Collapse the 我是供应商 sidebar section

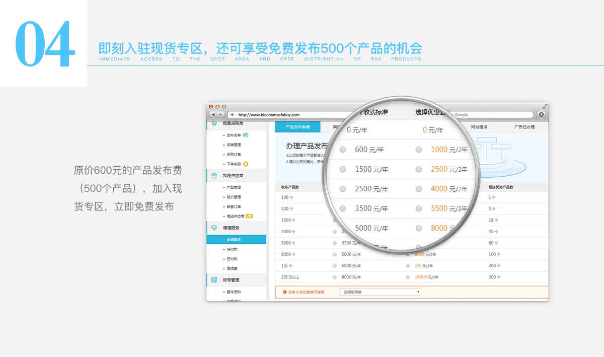[x=237, y=176]
